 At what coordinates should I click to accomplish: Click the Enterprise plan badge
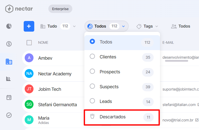click(x=60, y=9)
